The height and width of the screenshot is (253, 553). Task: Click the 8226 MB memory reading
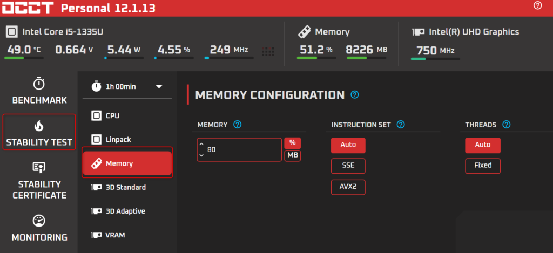[367, 50]
